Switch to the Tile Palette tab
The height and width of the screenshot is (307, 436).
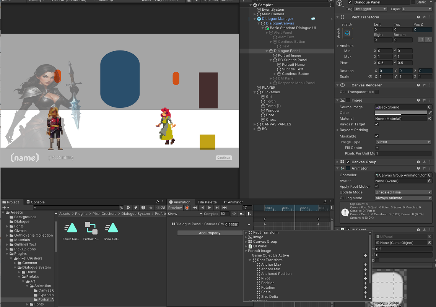(x=207, y=202)
